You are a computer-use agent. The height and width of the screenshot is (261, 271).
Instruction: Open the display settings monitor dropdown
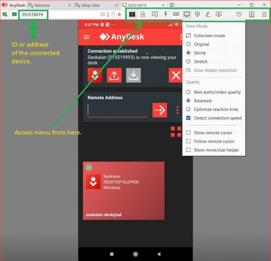[187, 14]
